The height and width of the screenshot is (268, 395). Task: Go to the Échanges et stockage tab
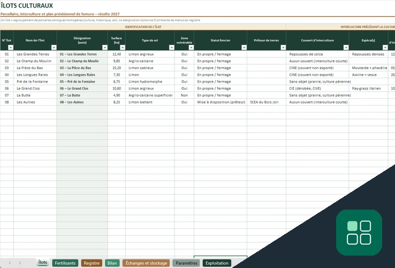click(x=146, y=263)
